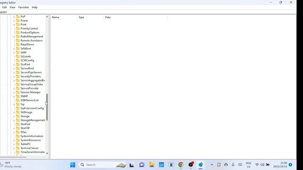Select the ServiceProvider key

point(29,88)
